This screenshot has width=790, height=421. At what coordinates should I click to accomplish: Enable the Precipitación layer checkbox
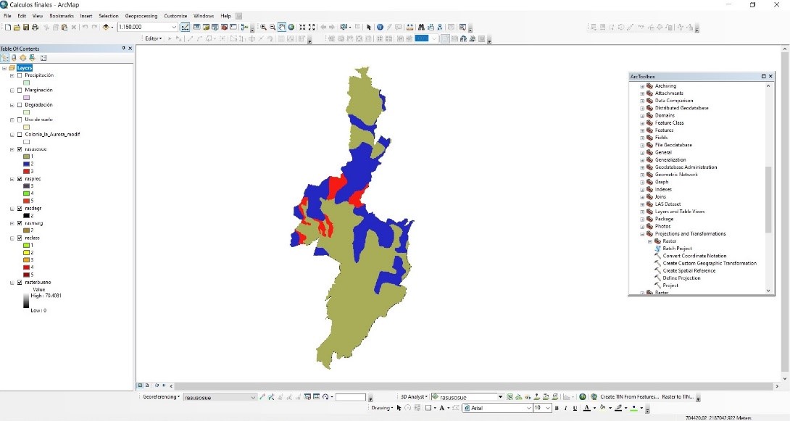(20, 75)
